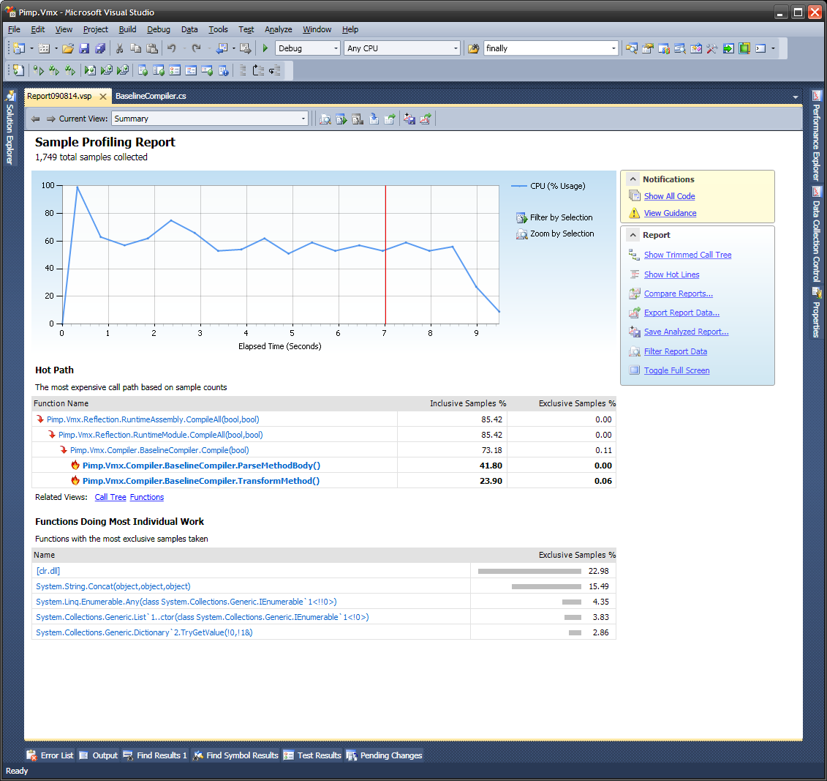Screen dimensions: 827x781
Task: Open the Analyze menu
Action: pyautogui.click(x=278, y=29)
